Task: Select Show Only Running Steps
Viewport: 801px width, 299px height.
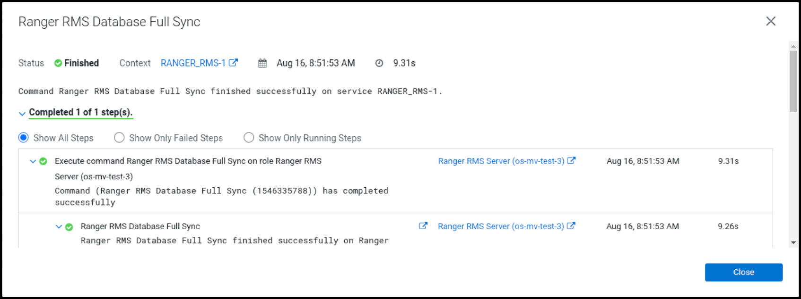Action: (249, 137)
